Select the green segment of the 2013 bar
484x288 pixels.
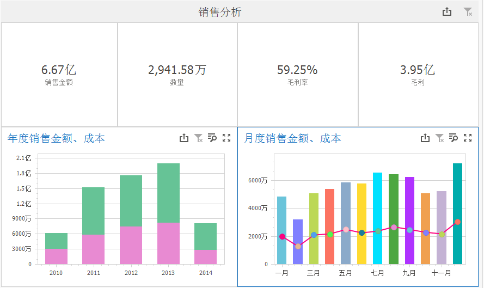coord(168,192)
